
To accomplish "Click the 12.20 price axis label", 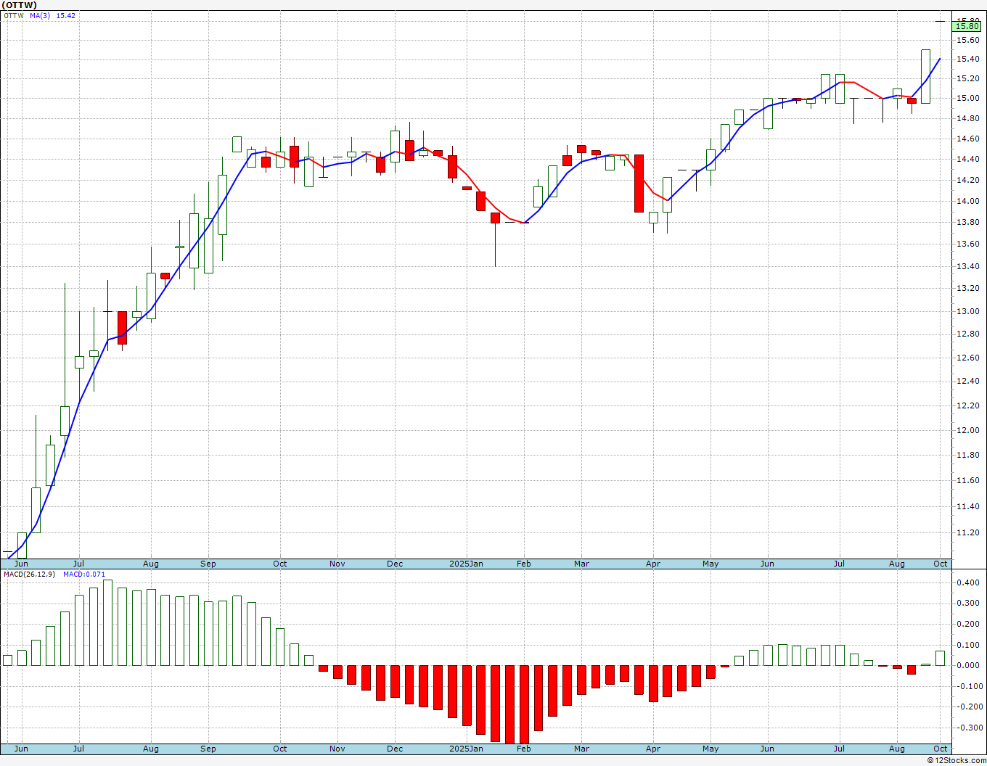I will click(x=967, y=405).
